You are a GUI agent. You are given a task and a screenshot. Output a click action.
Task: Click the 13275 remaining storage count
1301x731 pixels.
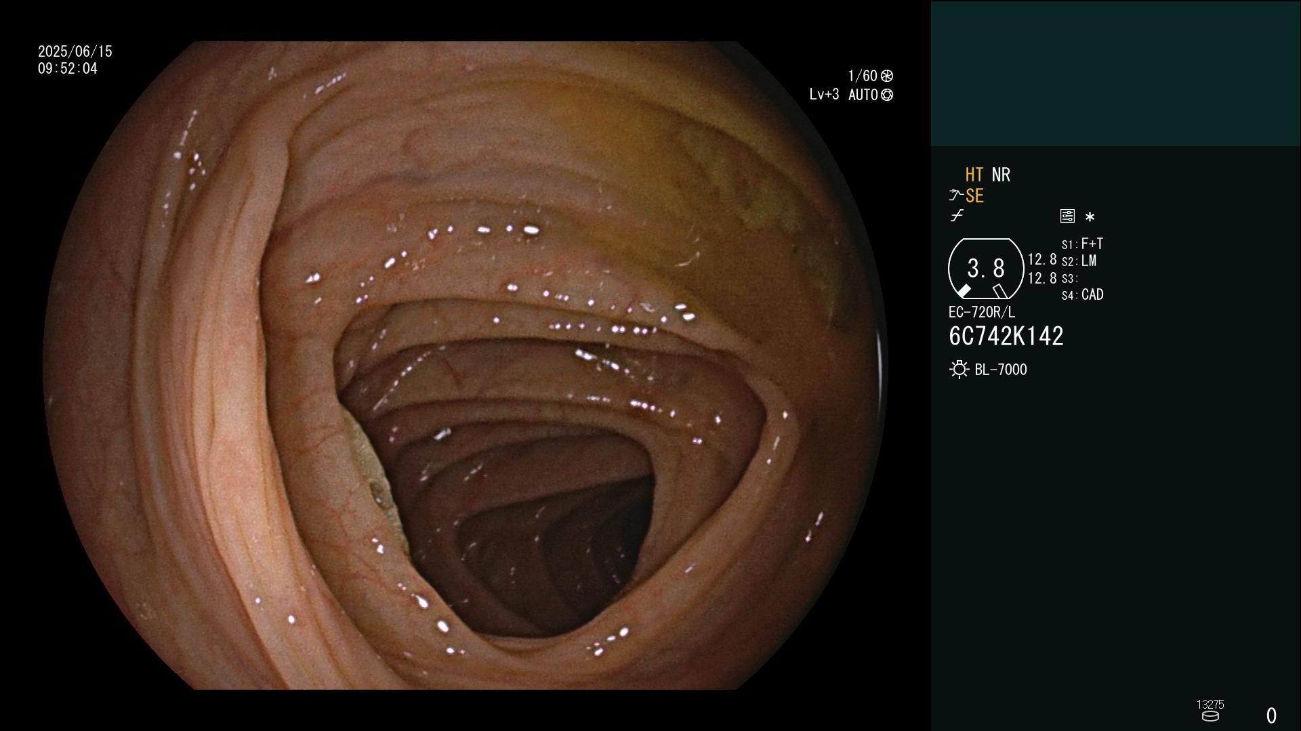tap(1210, 705)
